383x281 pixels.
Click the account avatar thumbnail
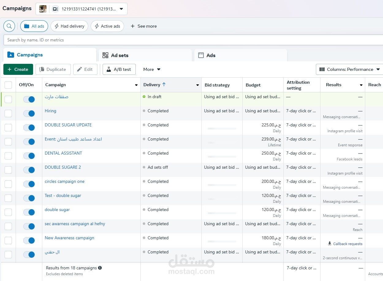[x=43, y=9]
